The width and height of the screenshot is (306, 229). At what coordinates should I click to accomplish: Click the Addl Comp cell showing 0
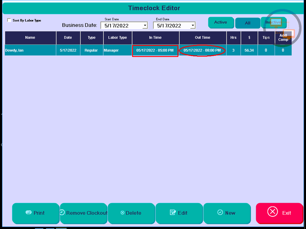(283, 50)
